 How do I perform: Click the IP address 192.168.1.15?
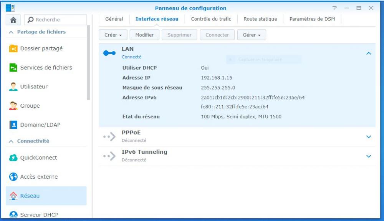click(x=217, y=78)
